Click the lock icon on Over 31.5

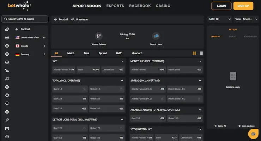pyautogui.click(x=84, y=89)
